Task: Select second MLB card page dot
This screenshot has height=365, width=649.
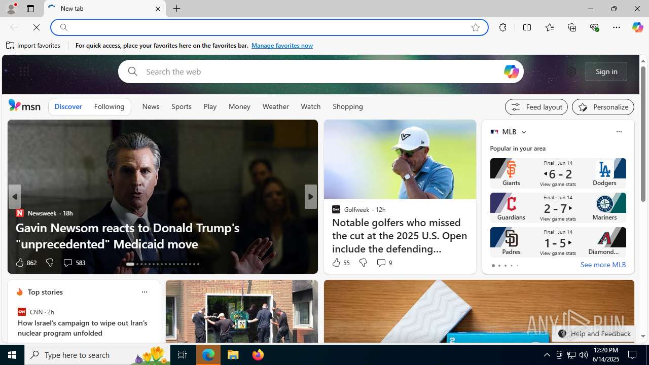Action: (x=499, y=266)
